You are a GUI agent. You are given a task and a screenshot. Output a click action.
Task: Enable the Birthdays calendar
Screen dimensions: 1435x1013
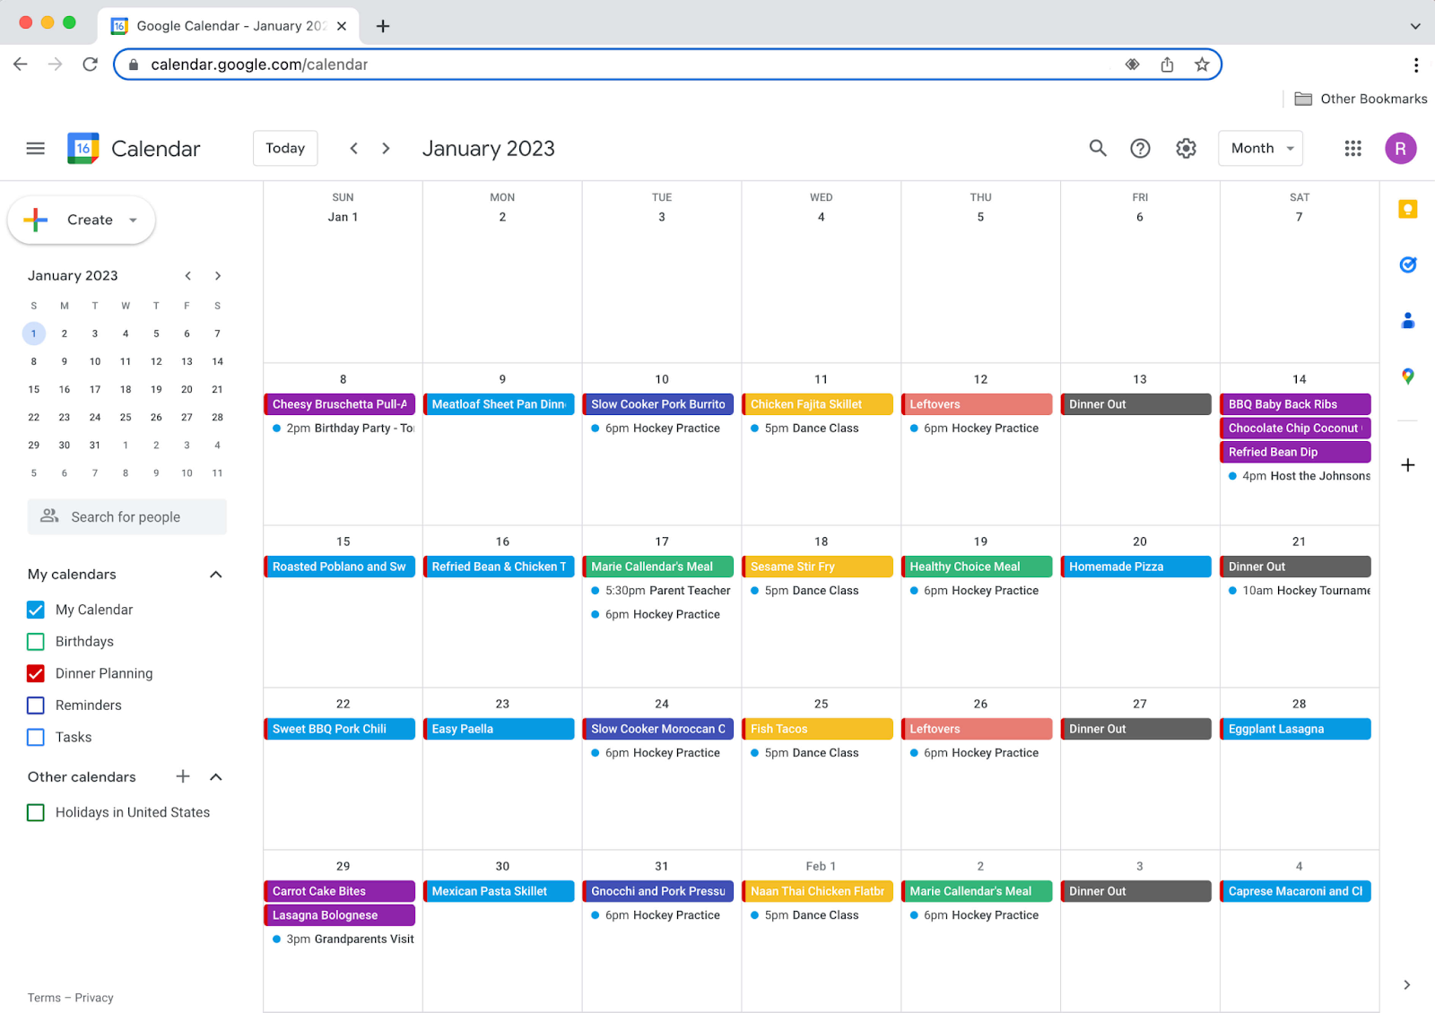(x=35, y=641)
